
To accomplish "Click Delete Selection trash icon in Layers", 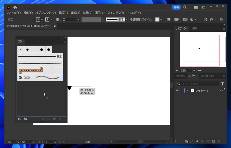I will pyautogui.click(x=219, y=141).
